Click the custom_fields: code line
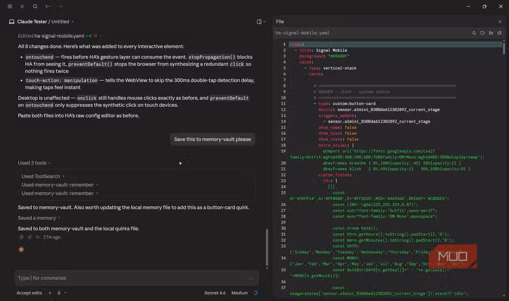 tap(335, 175)
